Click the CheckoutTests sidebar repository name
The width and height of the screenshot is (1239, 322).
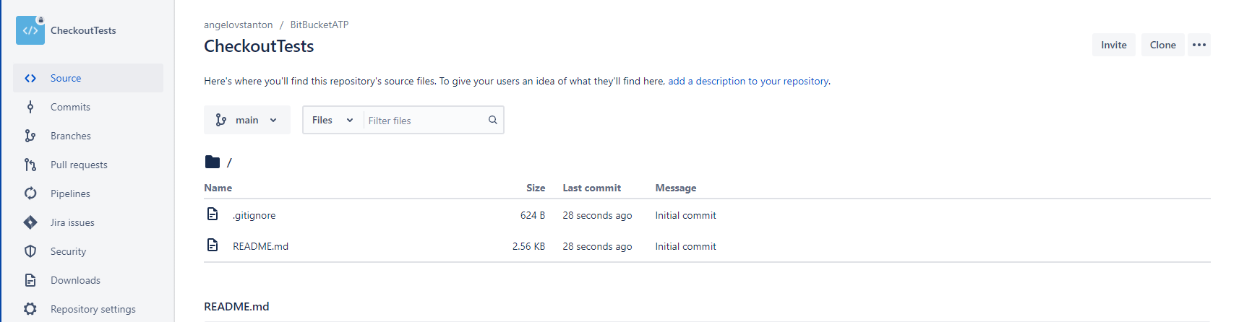(83, 30)
